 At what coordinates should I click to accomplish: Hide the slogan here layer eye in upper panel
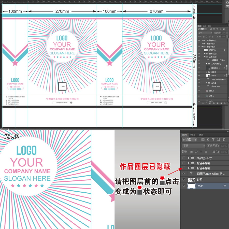(199, 86)
